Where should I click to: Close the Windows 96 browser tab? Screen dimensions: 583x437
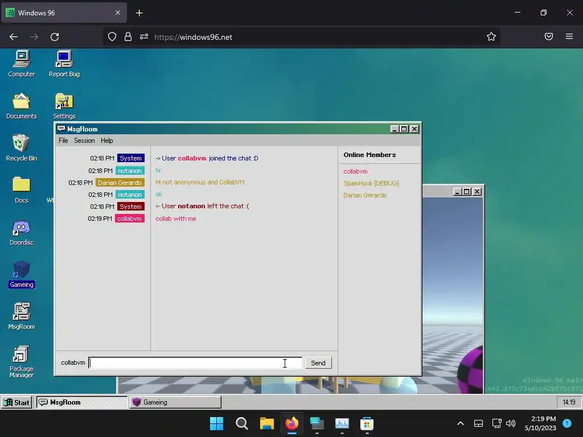[x=117, y=13]
